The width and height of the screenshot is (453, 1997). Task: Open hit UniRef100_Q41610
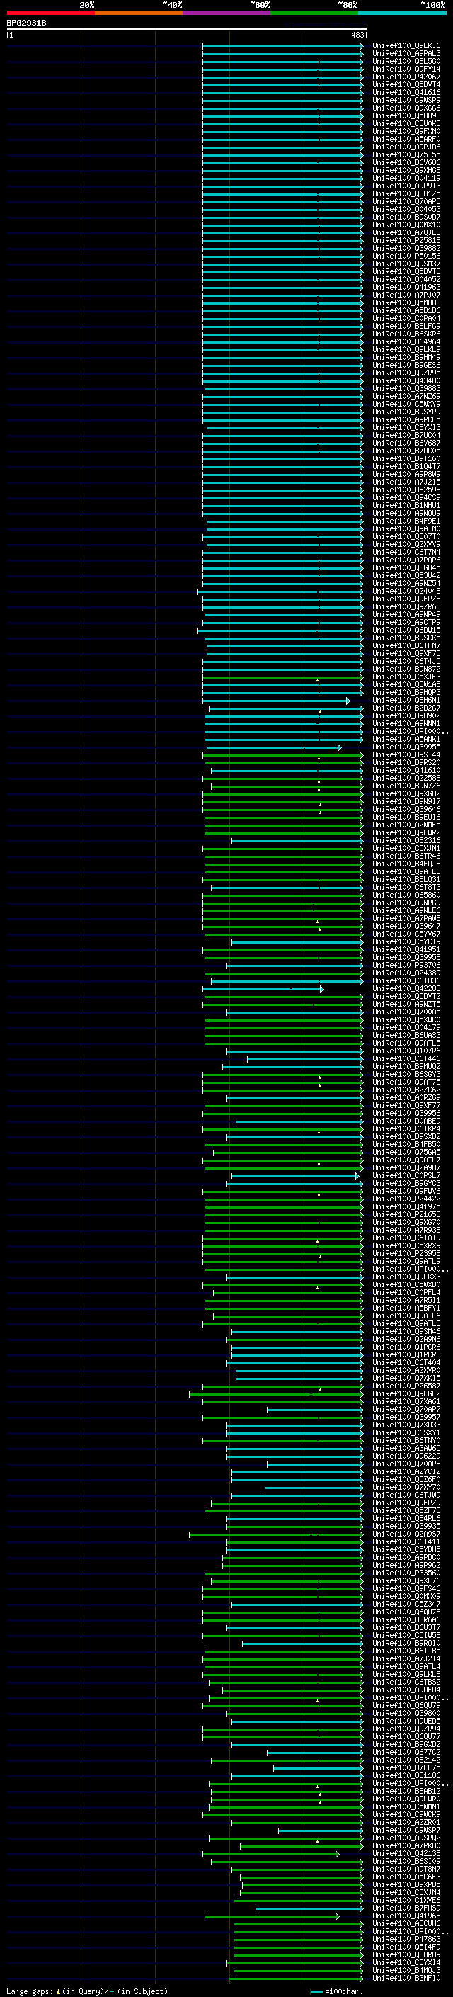tap(406, 771)
